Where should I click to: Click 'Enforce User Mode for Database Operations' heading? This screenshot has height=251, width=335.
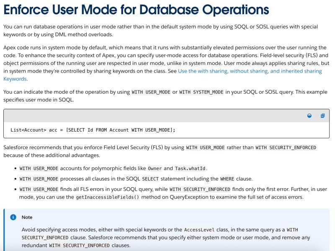[x=136, y=10]
